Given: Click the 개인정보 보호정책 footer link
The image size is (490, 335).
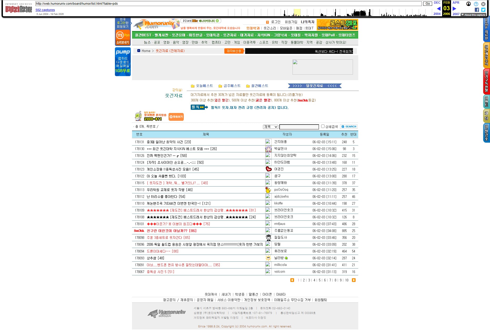Looking at the screenshot, I should click(257, 300).
